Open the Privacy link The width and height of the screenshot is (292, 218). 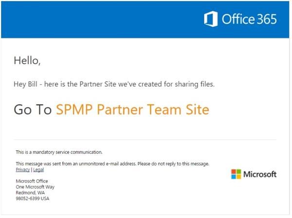(23, 170)
